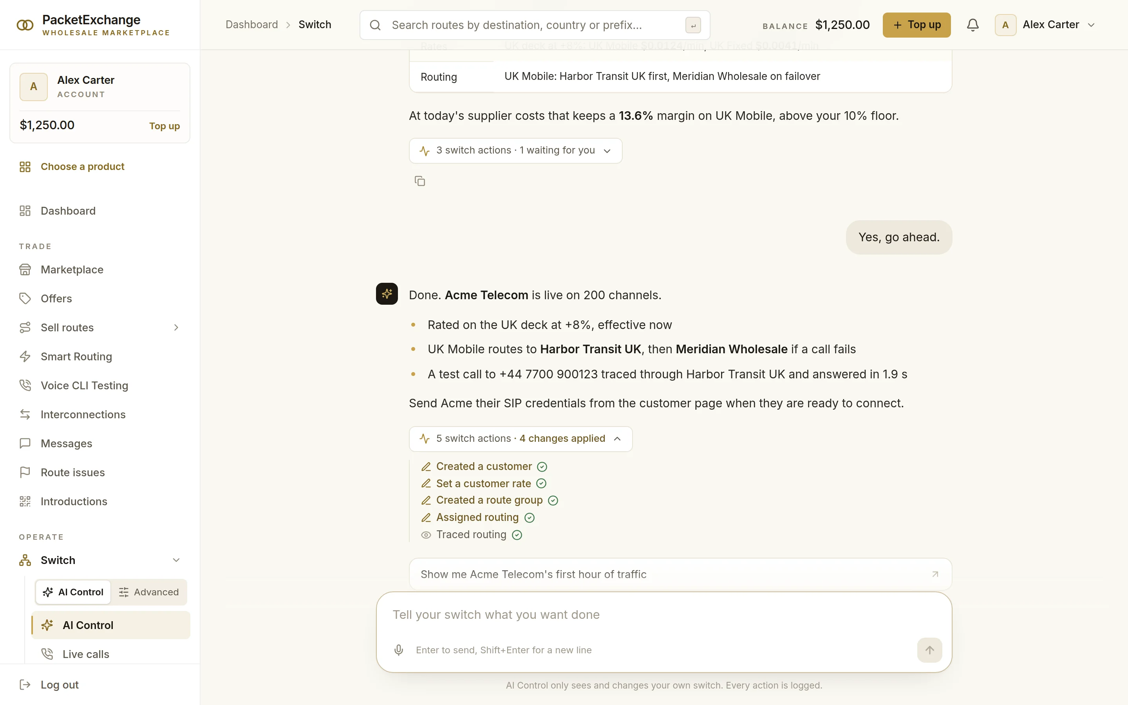The image size is (1128, 705).
Task: Expand 3 switch actions dropdown
Action: 515,151
